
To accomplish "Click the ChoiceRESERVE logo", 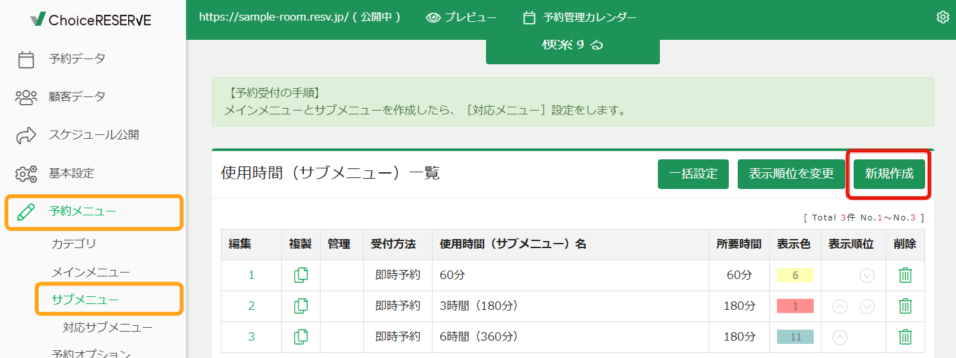I will [x=91, y=20].
